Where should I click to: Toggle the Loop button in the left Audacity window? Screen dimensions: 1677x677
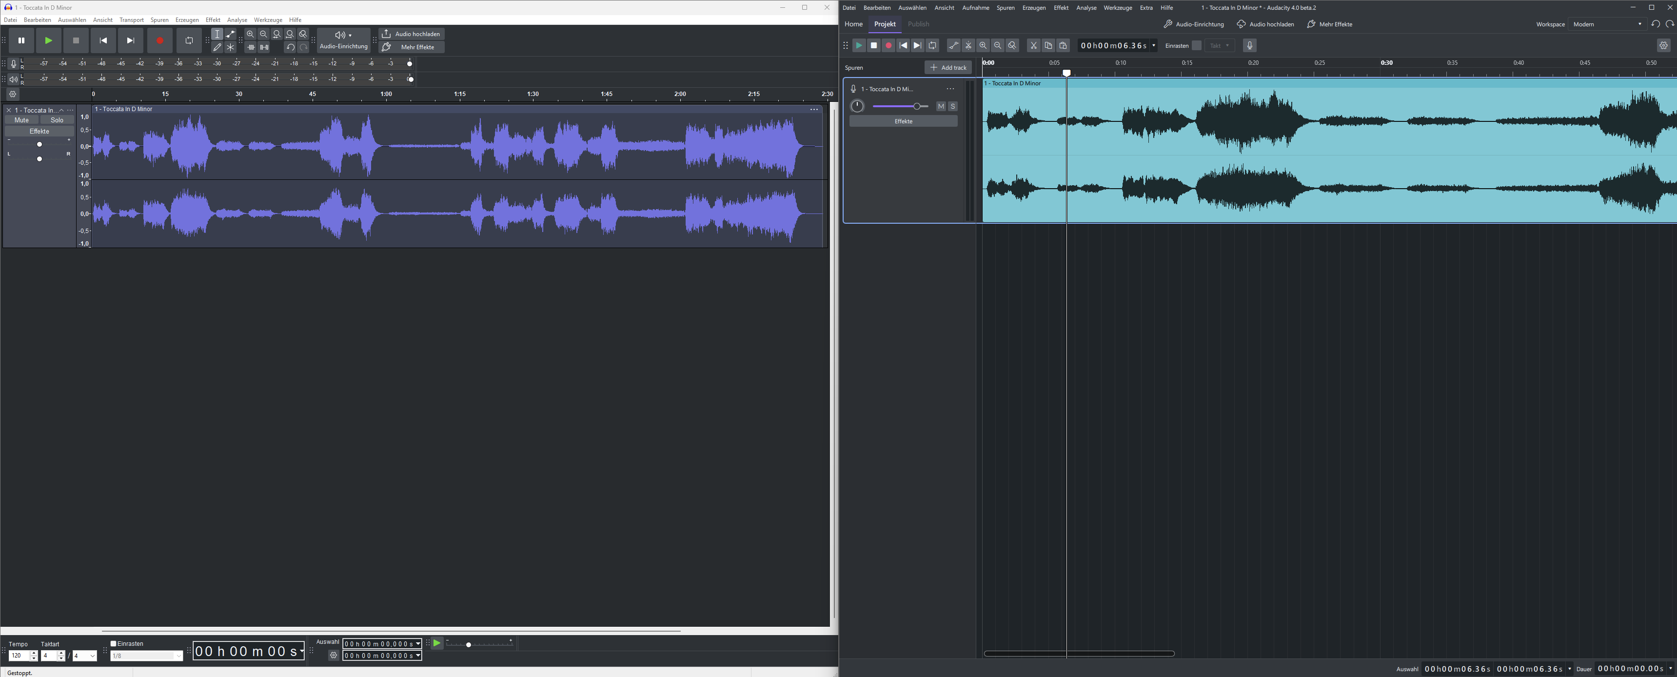click(189, 40)
